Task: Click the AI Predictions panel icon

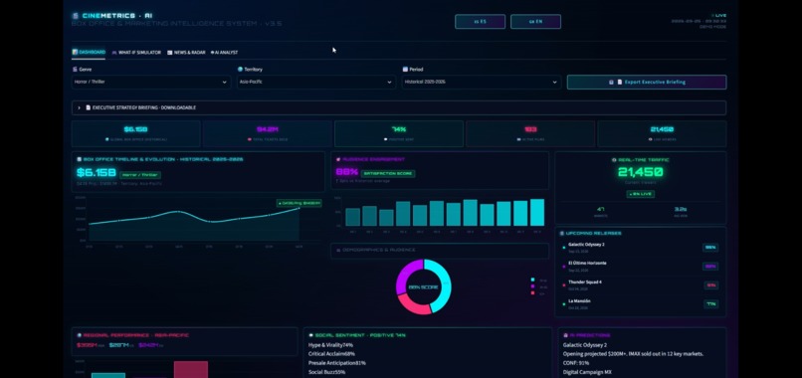Action: tap(565, 335)
